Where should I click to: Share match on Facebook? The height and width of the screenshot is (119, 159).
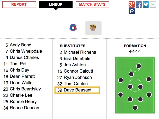[139, 4]
